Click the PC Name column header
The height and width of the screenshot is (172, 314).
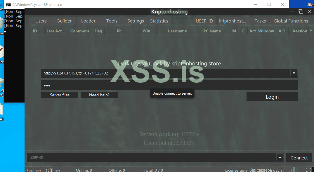(212, 31)
